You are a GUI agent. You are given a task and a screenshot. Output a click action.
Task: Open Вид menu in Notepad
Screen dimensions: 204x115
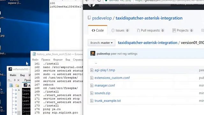click(68, 60)
